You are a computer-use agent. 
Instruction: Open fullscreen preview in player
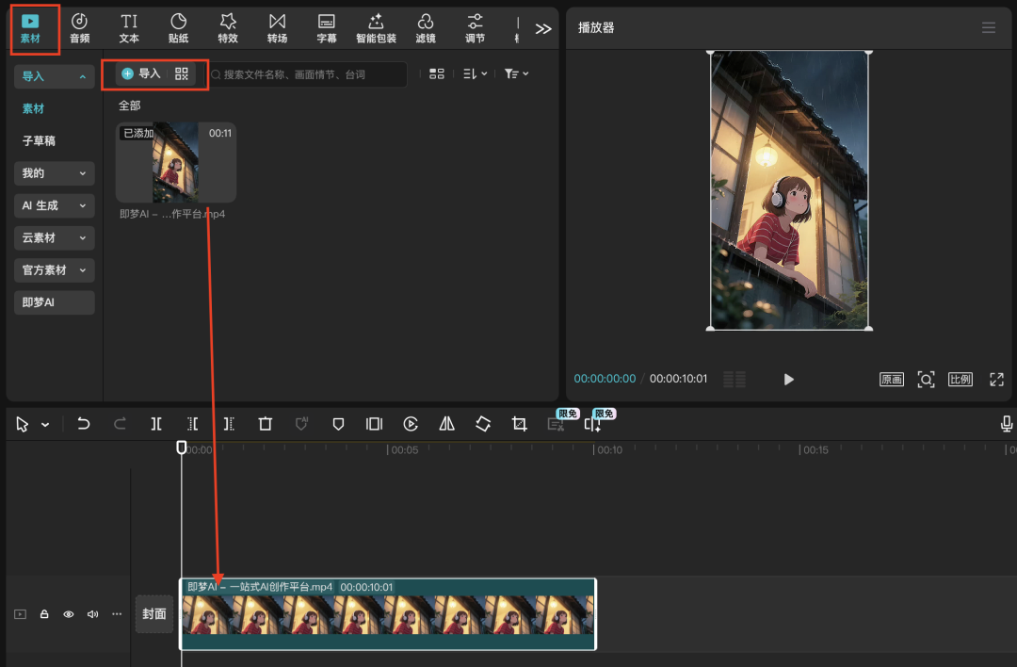pos(996,380)
